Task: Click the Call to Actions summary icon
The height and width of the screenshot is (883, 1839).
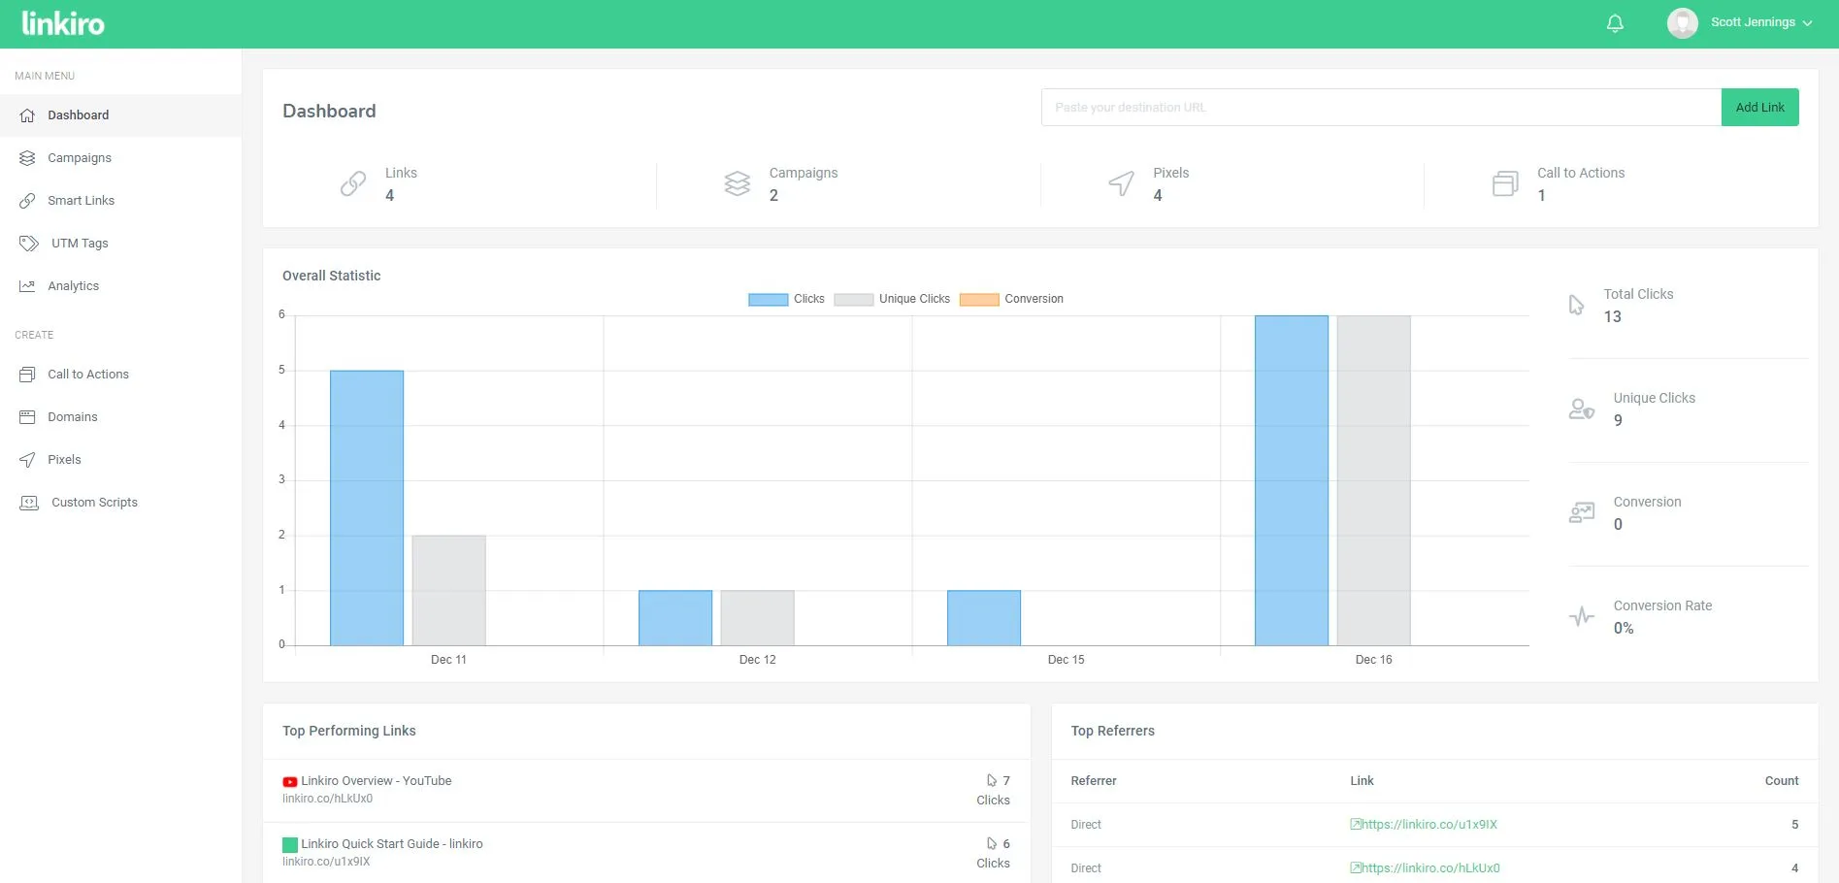Action: point(1505,183)
